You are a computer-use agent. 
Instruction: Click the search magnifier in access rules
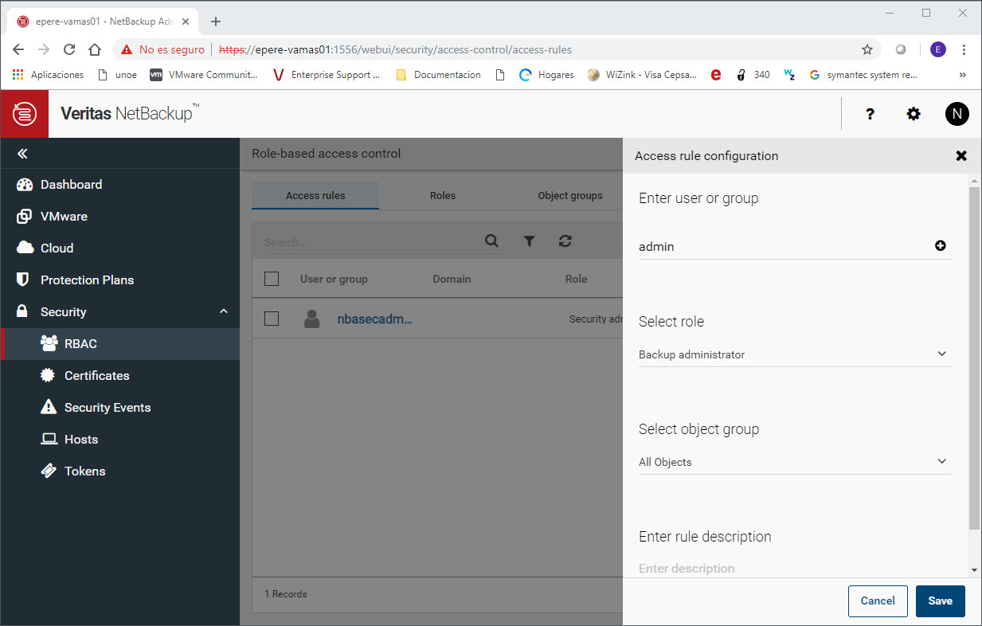tap(491, 241)
